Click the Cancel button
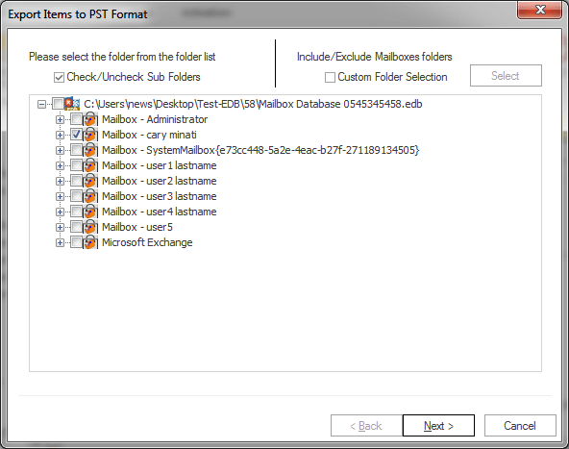Screen dimensions: 569x449 tap(520, 425)
